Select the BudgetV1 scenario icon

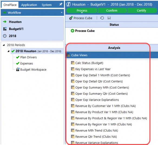5,29
